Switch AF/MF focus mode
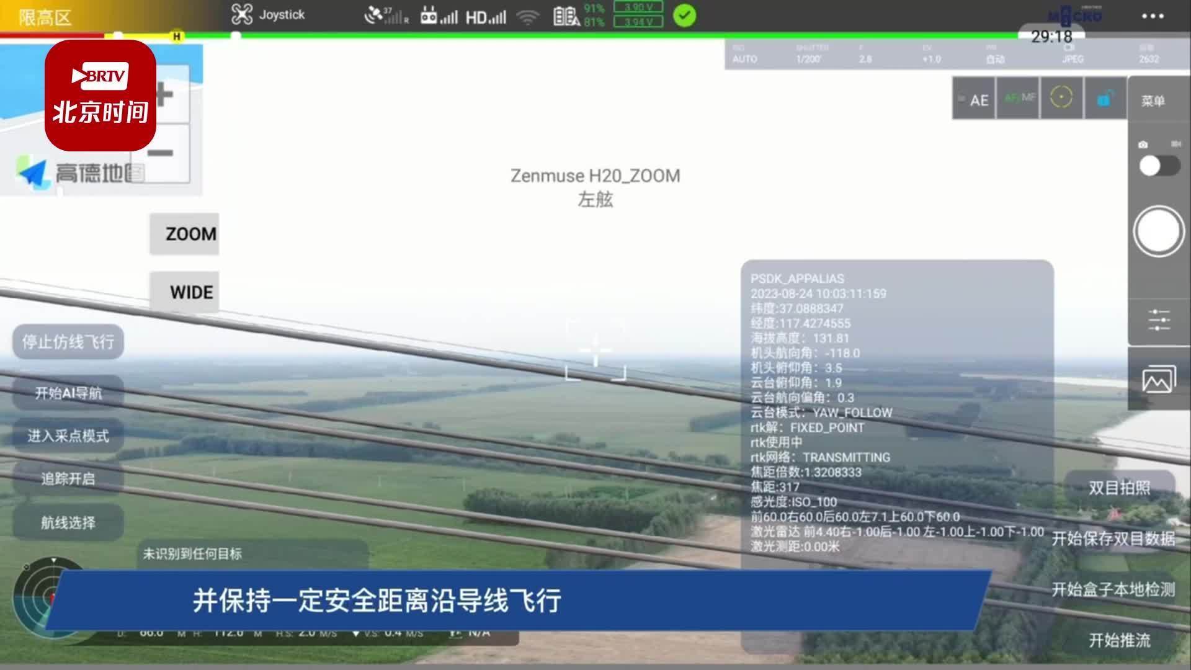The height and width of the screenshot is (670, 1191). coord(1019,98)
